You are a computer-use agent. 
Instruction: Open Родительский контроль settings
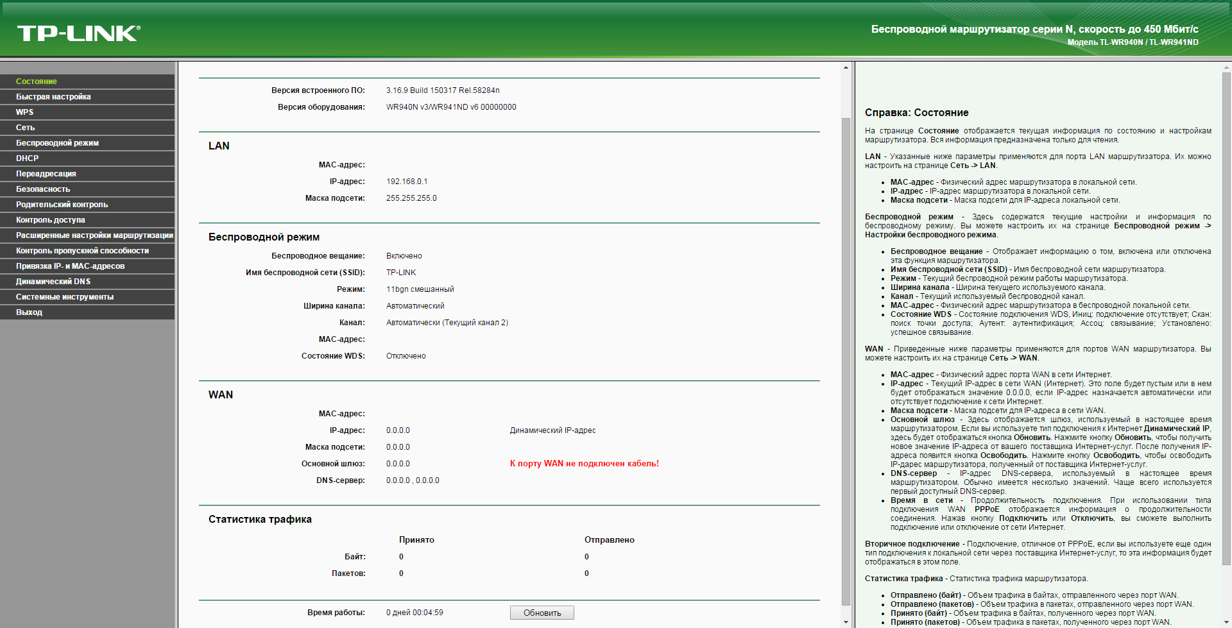(x=87, y=205)
